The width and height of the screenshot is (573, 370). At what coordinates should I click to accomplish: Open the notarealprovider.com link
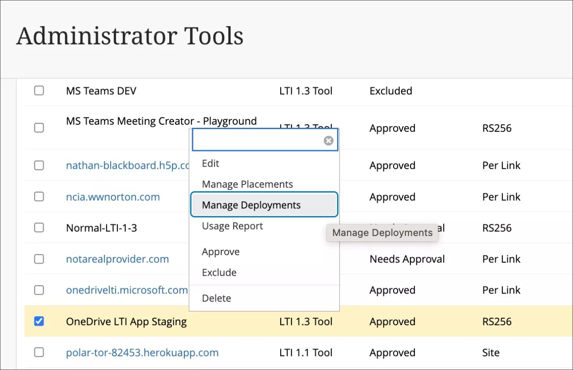117,259
